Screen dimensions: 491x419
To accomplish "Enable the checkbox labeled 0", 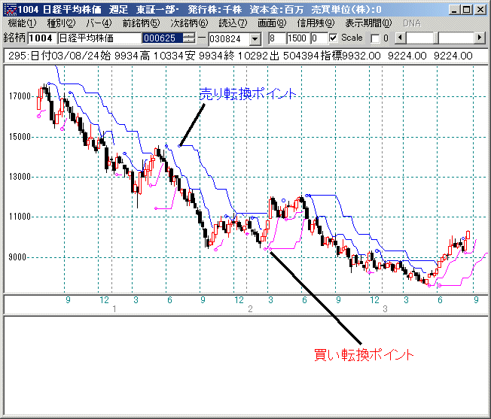I will (375, 38).
